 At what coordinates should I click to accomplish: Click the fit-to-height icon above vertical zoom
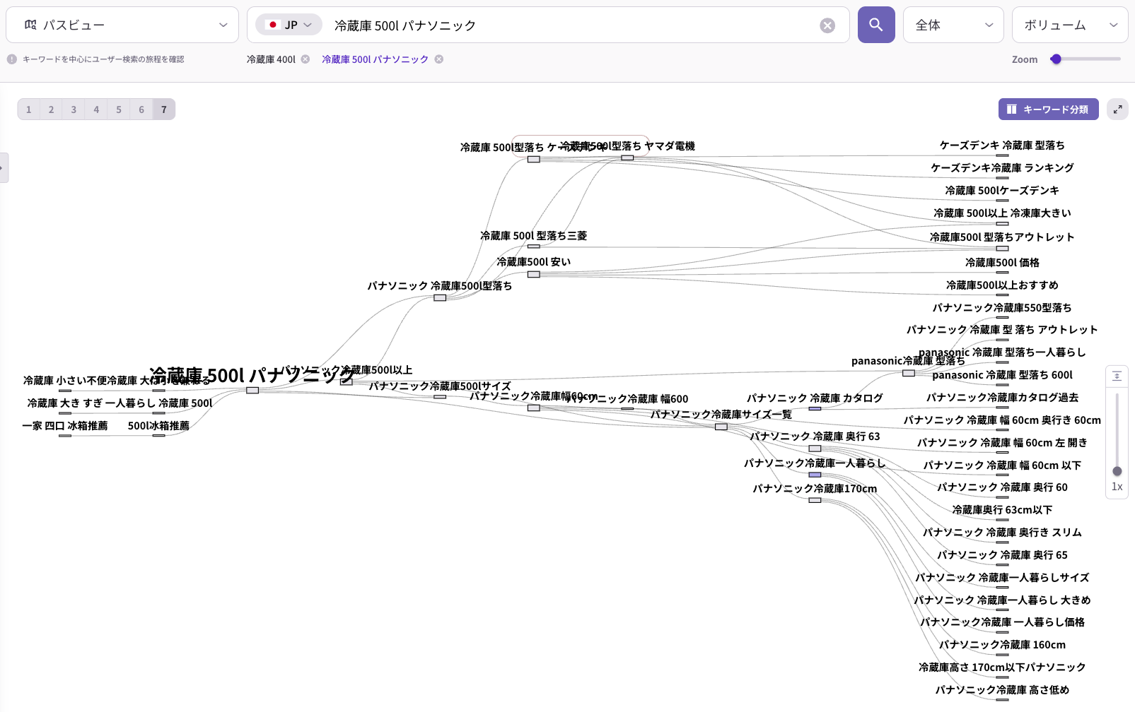tap(1117, 376)
